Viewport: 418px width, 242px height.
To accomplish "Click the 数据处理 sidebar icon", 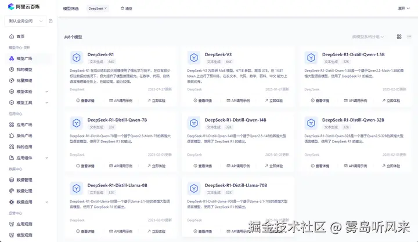I will (12, 191).
